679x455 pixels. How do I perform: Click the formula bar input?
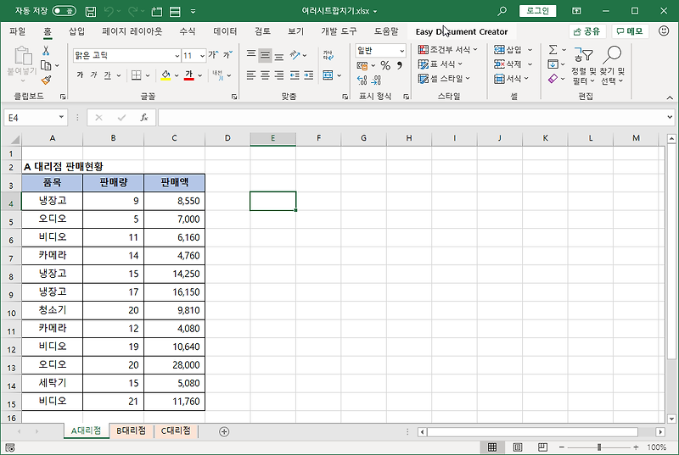click(412, 118)
